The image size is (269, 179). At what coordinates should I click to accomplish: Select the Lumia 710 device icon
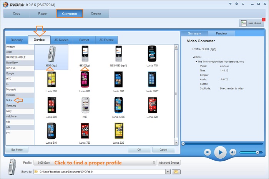152,54
